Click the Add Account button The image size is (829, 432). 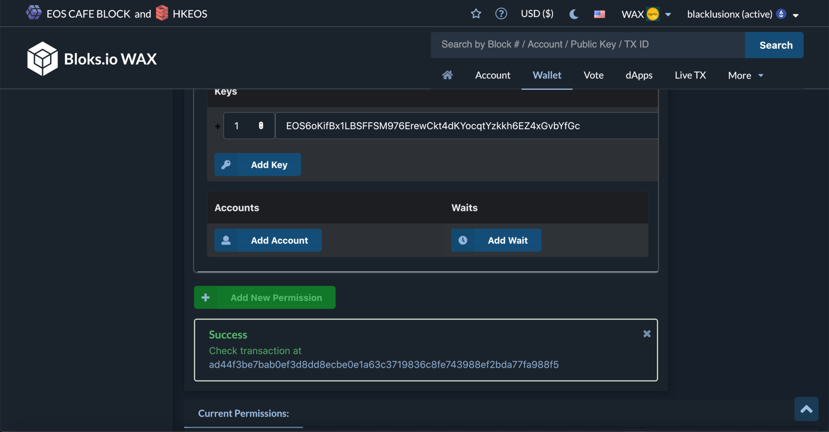[268, 240]
